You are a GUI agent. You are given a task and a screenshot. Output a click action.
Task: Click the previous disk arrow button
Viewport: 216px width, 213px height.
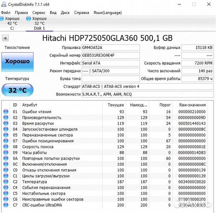point(5,38)
